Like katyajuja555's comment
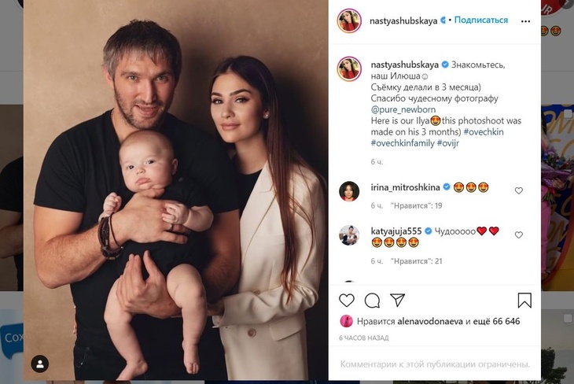Image resolution: width=574 pixels, height=384 pixels. (x=518, y=235)
